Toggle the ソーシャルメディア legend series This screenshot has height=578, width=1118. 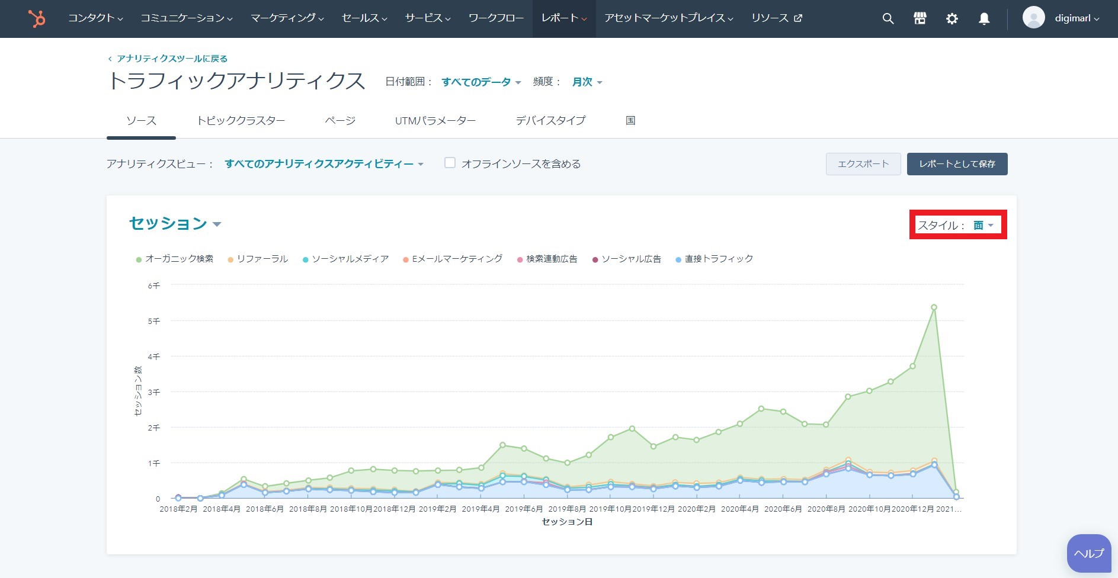point(345,259)
